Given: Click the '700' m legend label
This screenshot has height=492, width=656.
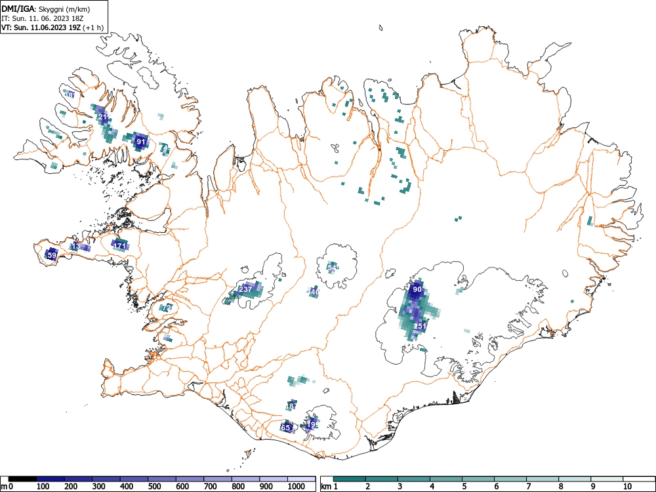Looking at the screenshot, I should (211, 486).
